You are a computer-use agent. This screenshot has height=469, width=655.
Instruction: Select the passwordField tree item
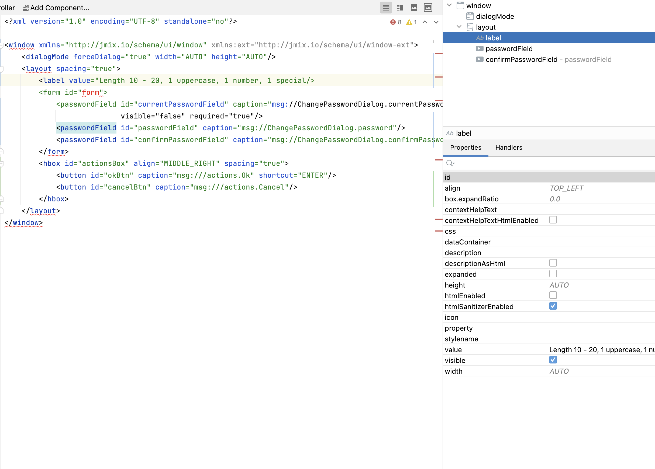click(509, 49)
